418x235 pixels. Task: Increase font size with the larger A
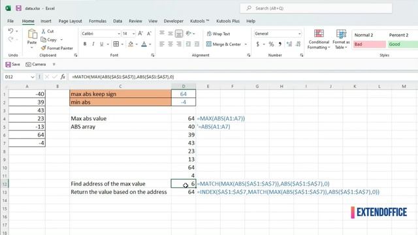(140, 33)
